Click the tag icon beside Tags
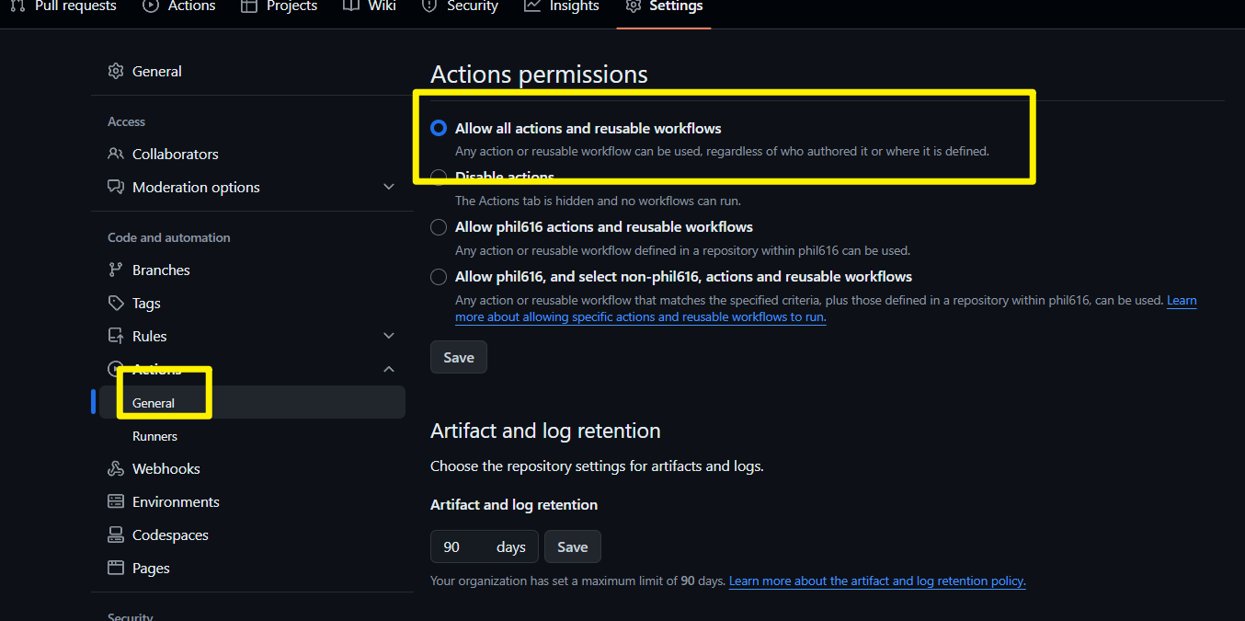The image size is (1245, 621). [x=116, y=303]
